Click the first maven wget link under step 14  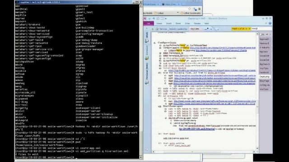[214, 101]
